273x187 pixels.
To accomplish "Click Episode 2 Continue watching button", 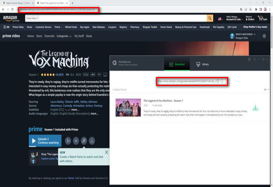I will (x=45, y=141).
